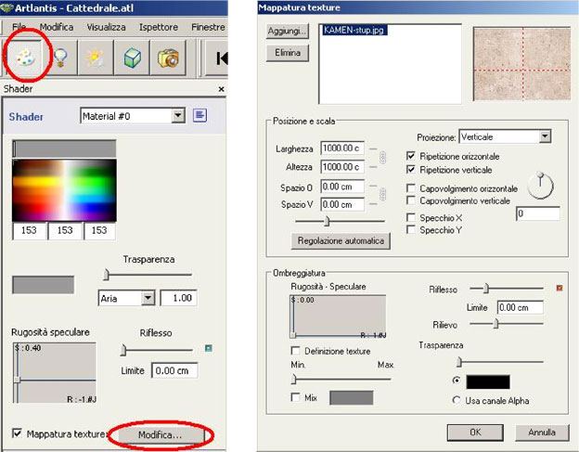Open the Ispettore menu
This screenshot has height=452, width=579.
pyautogui.click(x=158, y=28)
